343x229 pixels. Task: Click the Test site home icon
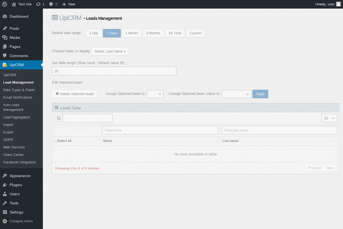point(14,4)
